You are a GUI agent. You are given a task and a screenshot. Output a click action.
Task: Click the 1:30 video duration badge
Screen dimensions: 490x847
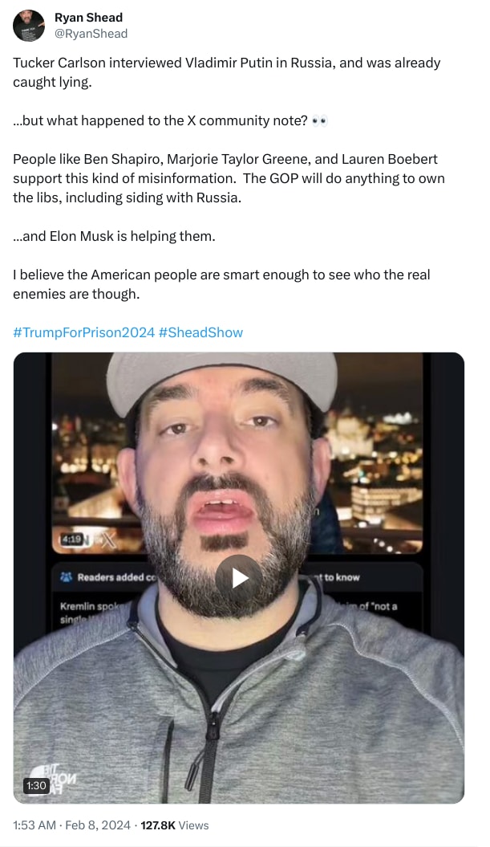(x=36, y=785)
